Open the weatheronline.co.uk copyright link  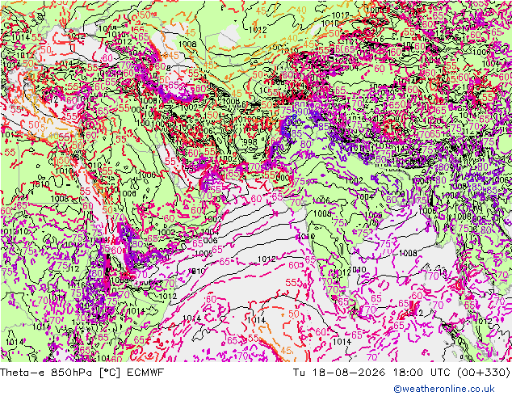coord(444,389)
